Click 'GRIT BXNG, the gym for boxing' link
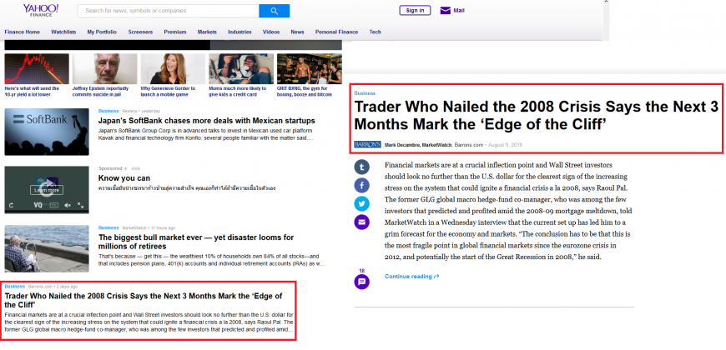Screen dimensions: 726x350 coord(305,91)
